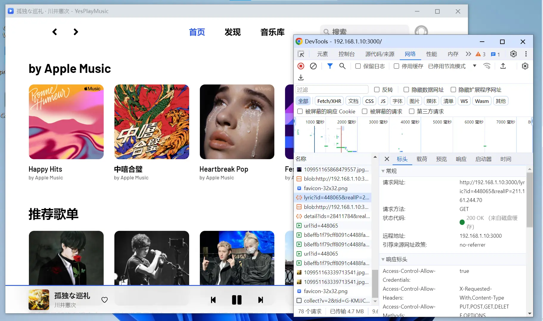543x321 pixels.
Task: Enable the 保留日志 checkbox
Action: point(358,66)
